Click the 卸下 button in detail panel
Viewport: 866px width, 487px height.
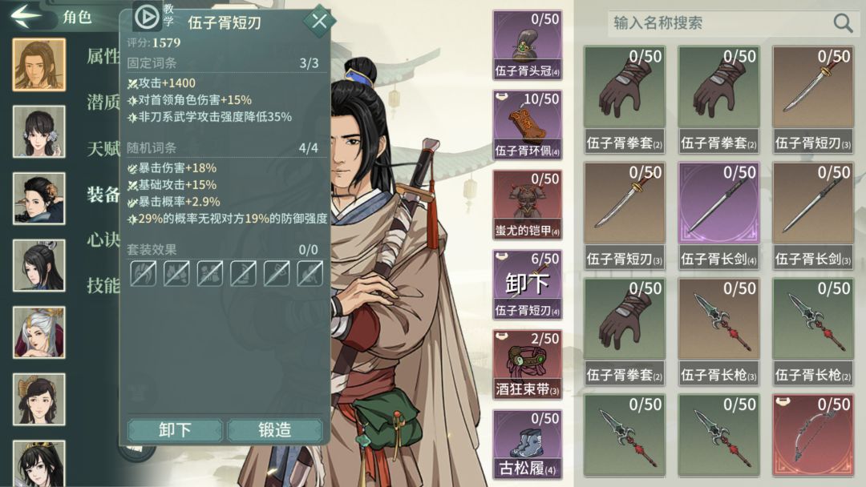pyautogui.click(x=175, y=429)
